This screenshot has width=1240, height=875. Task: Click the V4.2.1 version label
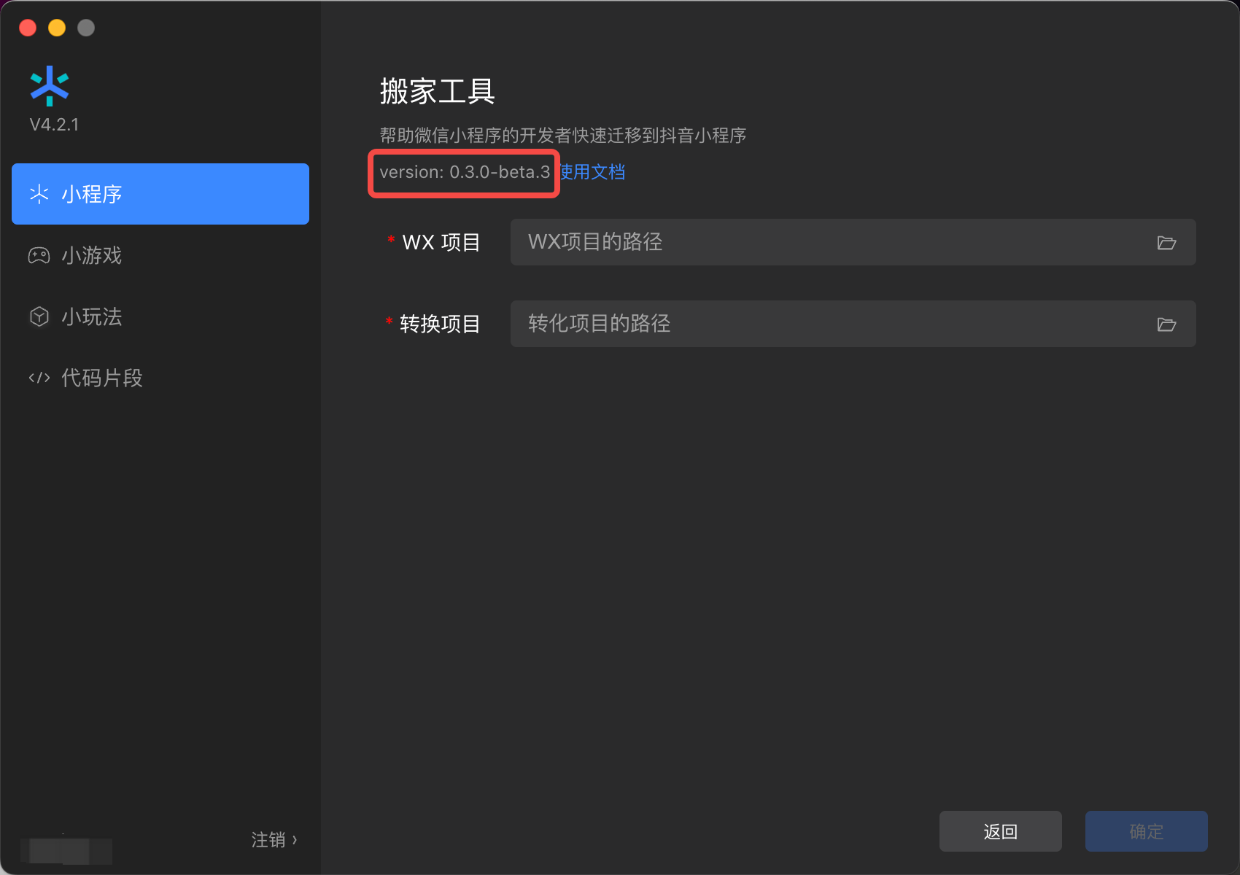tap(54, 125)
